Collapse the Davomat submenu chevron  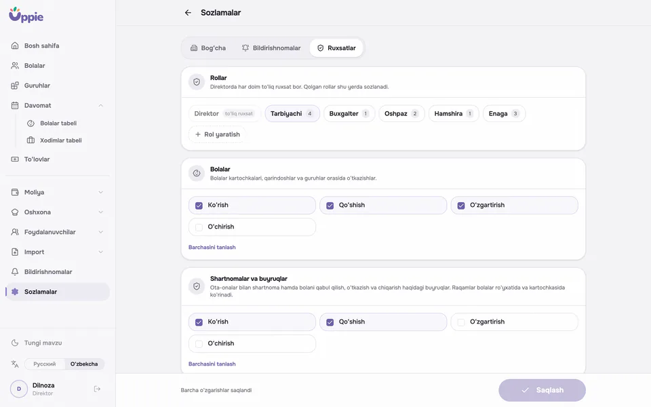pos(101,106)
